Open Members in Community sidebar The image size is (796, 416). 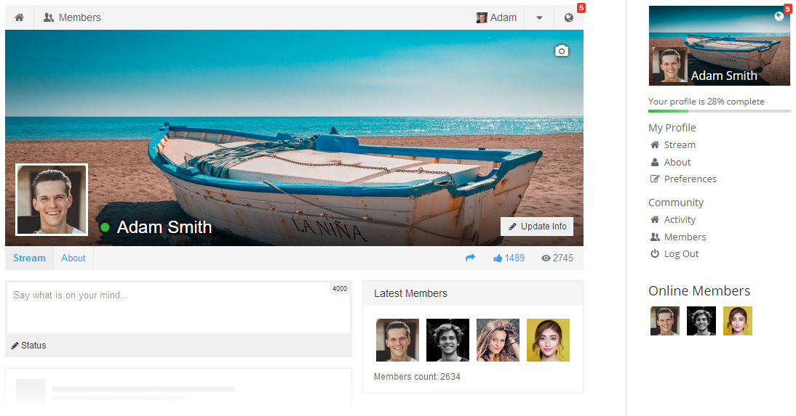point(685,237)
